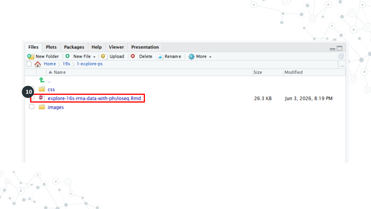Minimize the Files pane

[332, 49]
